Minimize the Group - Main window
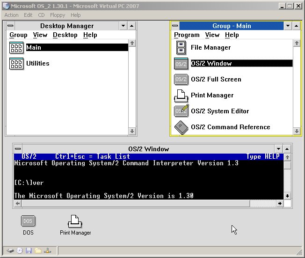305x258 pixels. [288, 26]
